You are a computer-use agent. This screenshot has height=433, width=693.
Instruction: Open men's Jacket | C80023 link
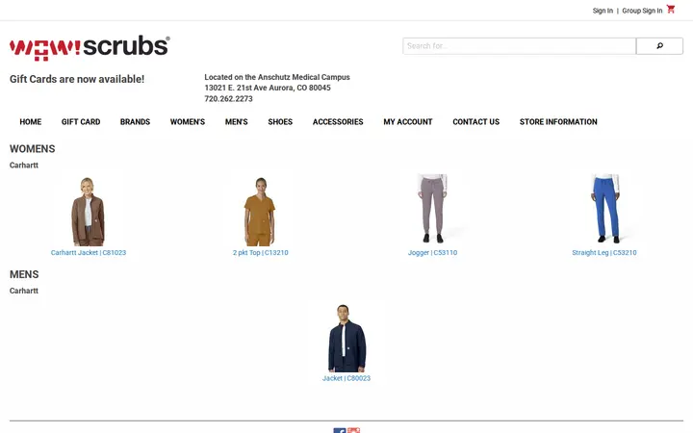coord(346,378)
